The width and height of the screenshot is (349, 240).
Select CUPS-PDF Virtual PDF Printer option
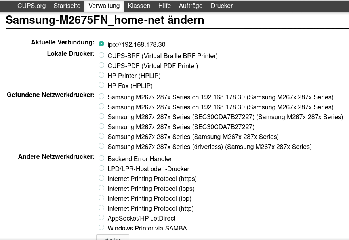pyautogui.click(x=102, y=65)
